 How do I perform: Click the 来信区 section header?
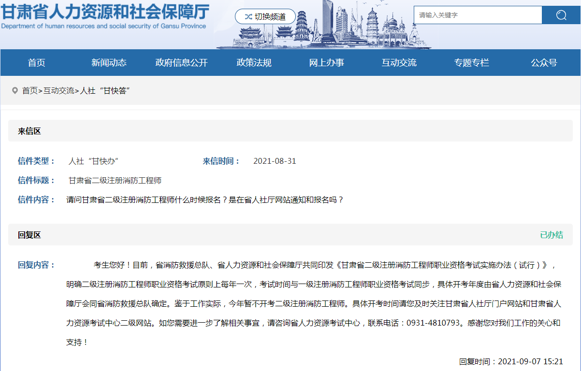[29, 131]
